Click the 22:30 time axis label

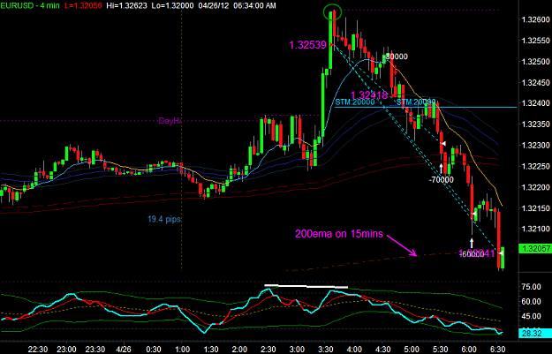click(x=38, y=350)
